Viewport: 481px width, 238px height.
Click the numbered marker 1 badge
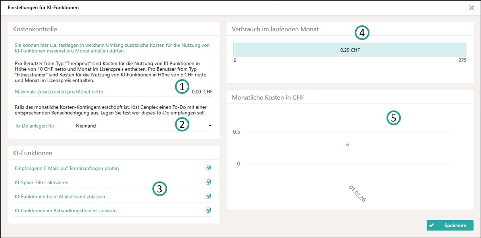(182, 87)
